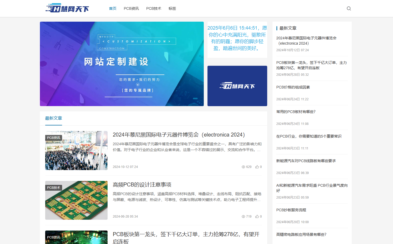Open main list title PCB板块第一龙头
Image resolution: width=393 pixels, height=244 pixels.
[186, 238]
